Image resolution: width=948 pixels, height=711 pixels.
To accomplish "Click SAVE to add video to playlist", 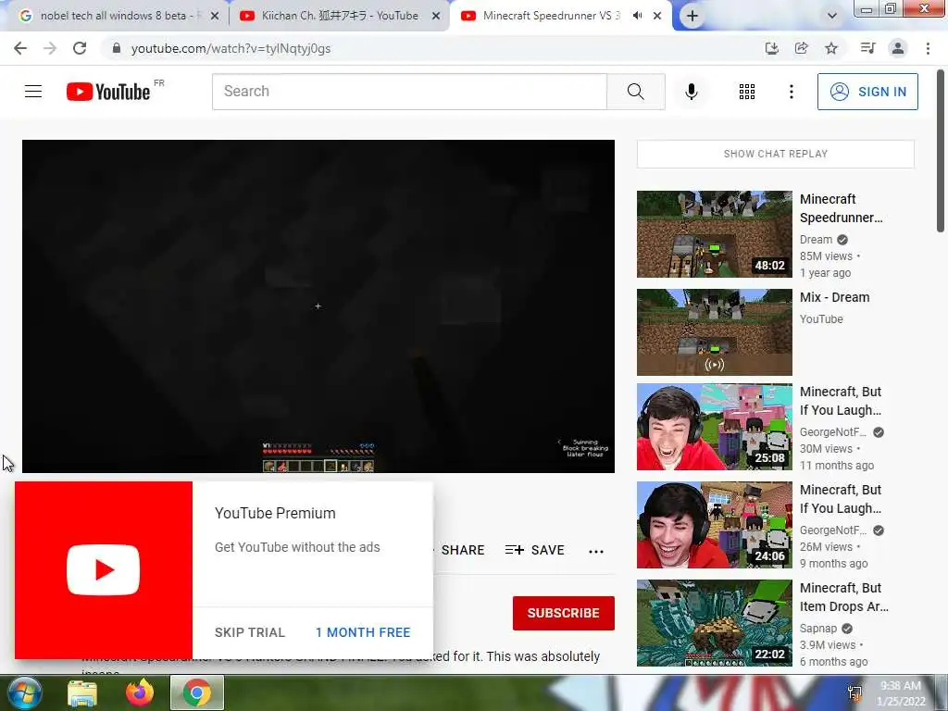I will tap(534, 550).
